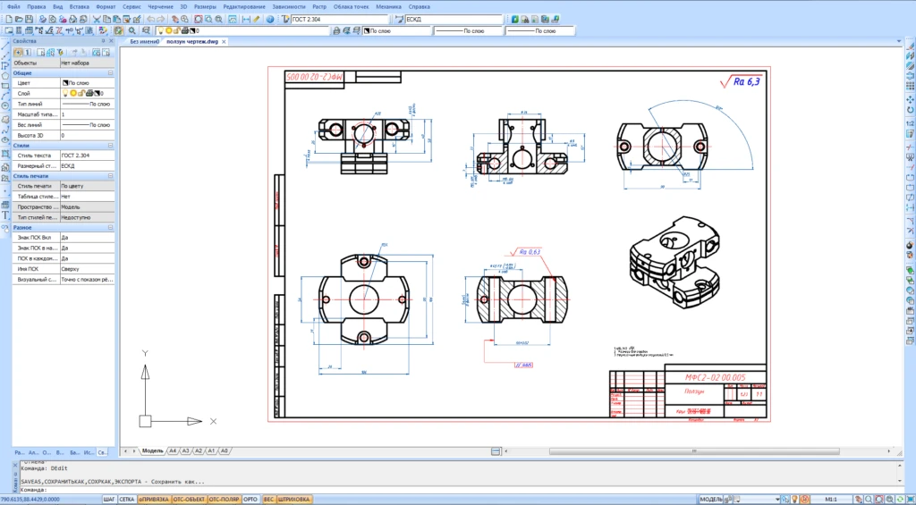Click the Text tool in left toolbar
Screen dimensions: 916x505
tap(4, 215)
